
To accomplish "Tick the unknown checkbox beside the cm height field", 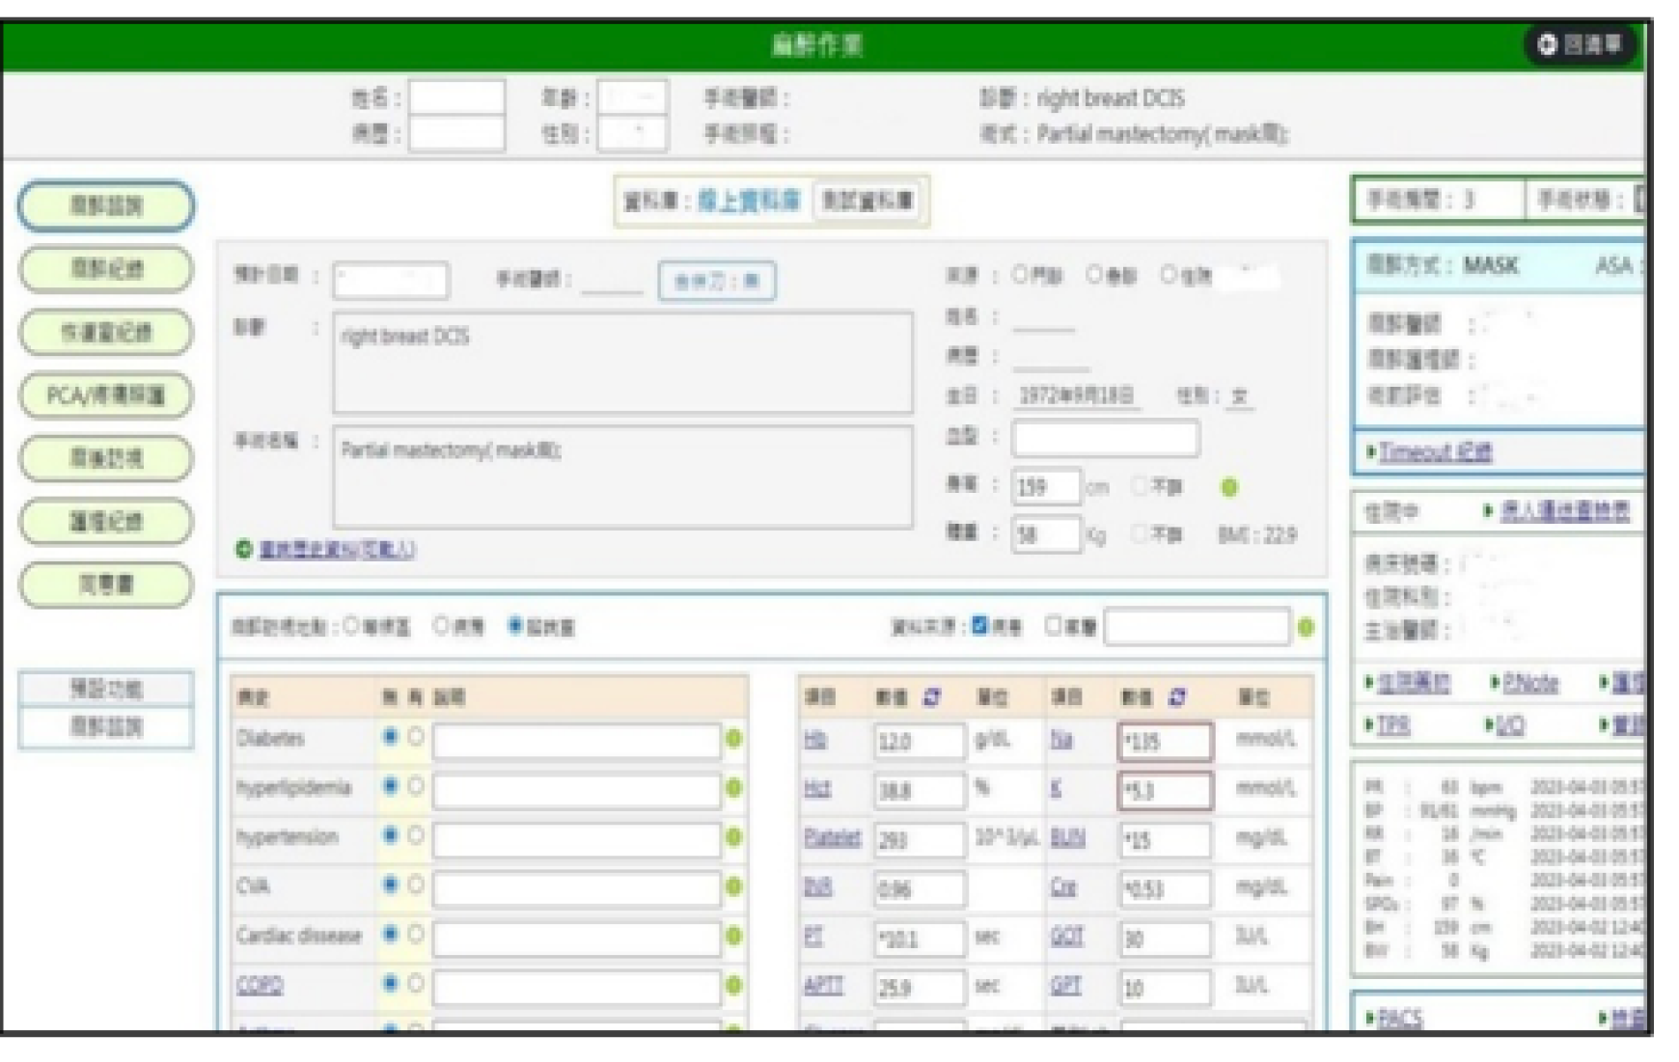I will tap(1140, 486).
